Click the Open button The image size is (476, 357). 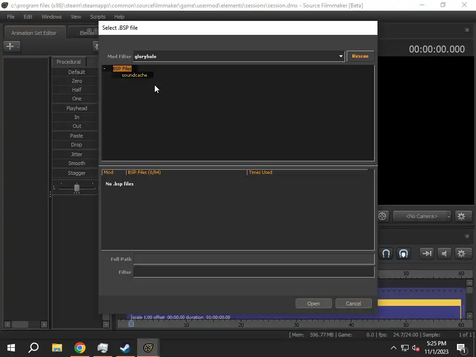(313, 303)
